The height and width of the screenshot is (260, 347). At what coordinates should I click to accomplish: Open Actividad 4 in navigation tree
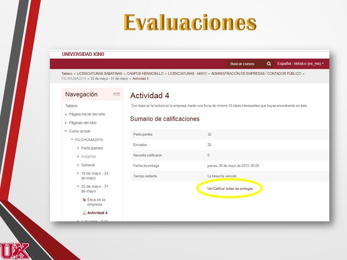tap(97, 213)
